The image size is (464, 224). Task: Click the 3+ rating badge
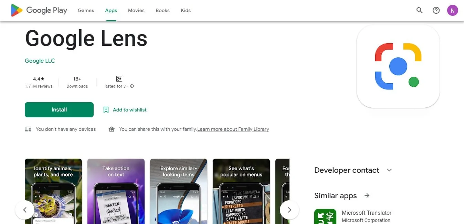(119, 79)
